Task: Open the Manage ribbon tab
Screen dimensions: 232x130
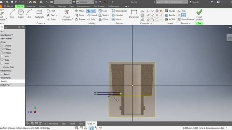Action: click(x=62, y=6)
